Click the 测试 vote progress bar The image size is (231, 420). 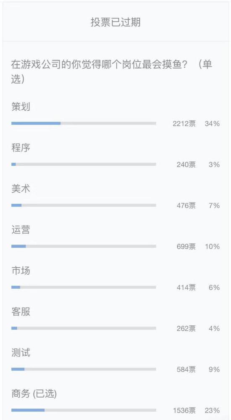tap(84, 369)
